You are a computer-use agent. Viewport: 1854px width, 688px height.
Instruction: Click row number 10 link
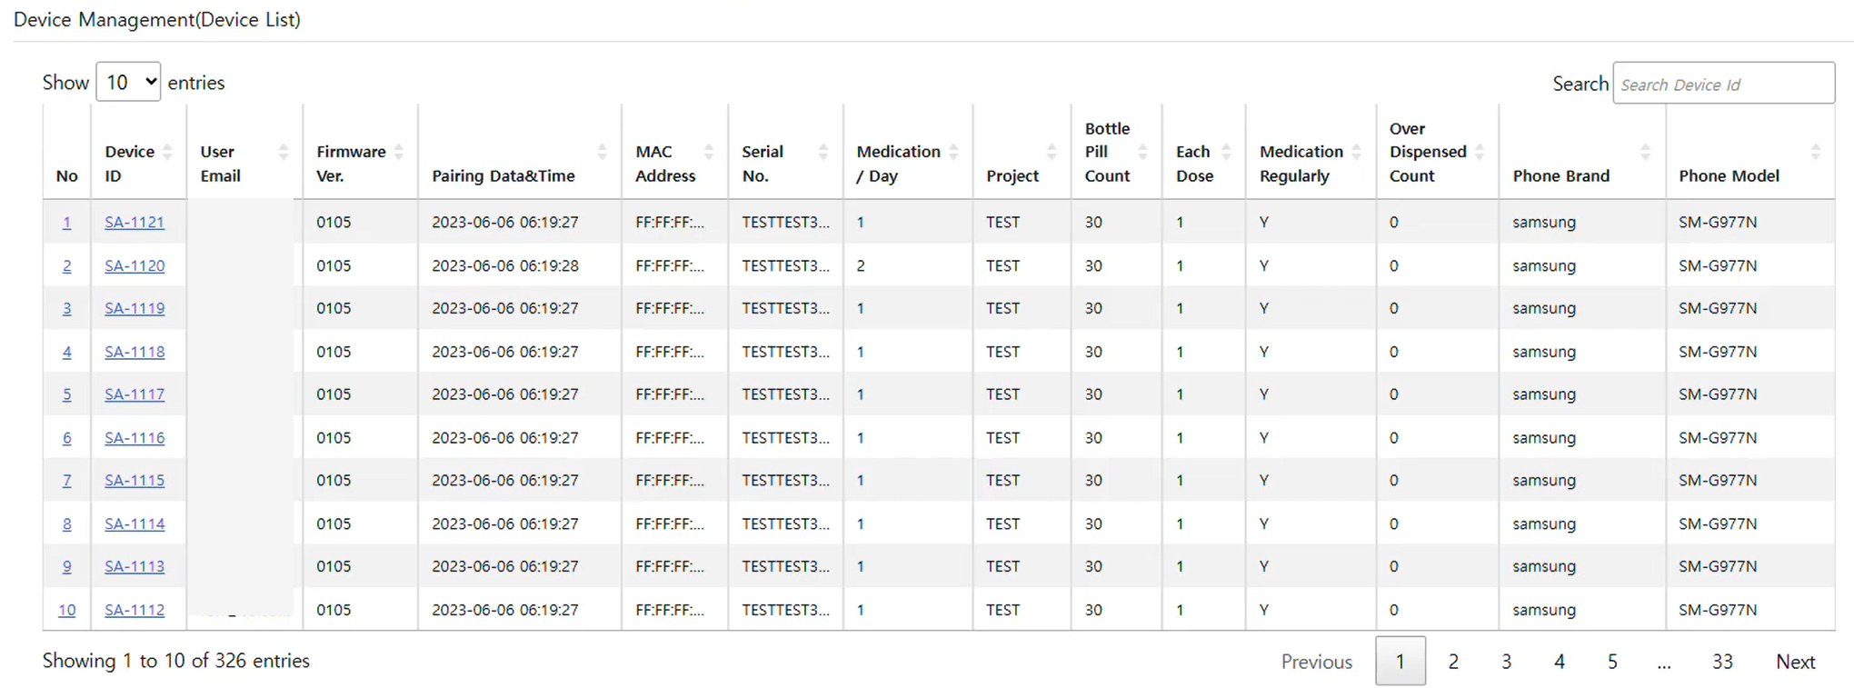[67, 610]
